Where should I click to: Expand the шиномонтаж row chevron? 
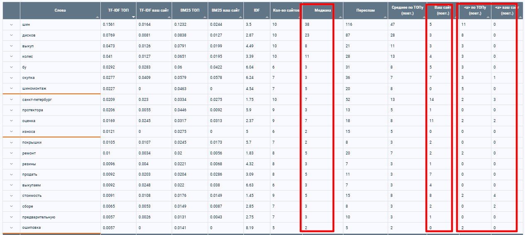coord(11,88)
